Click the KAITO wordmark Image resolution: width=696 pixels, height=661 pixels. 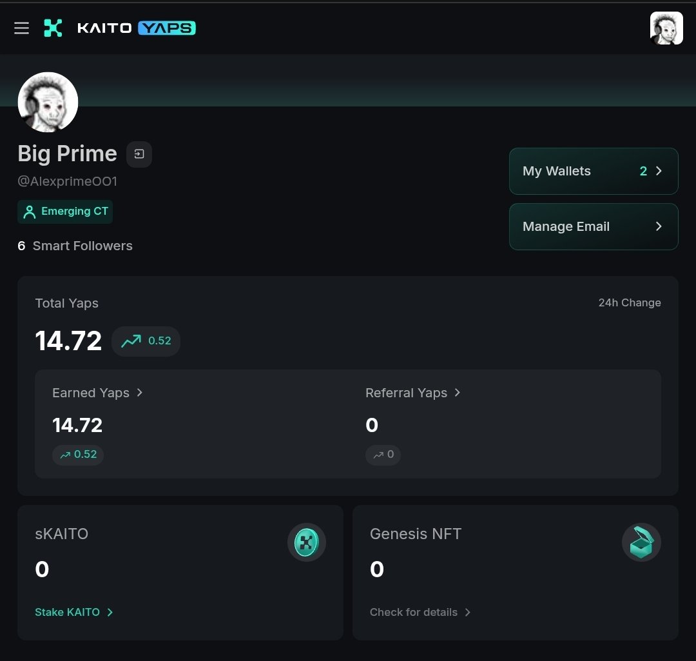pos(105,28)
